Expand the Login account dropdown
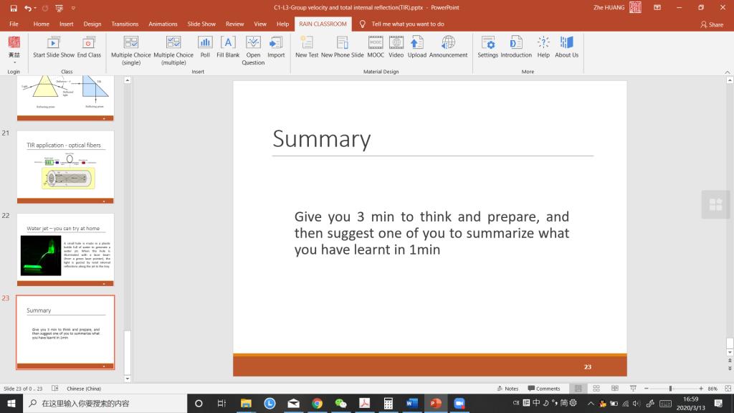The image size is (734, 413). (14, 63)
